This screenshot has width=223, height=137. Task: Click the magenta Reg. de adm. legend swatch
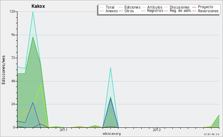pyautogui.click(x=166, y=11)
